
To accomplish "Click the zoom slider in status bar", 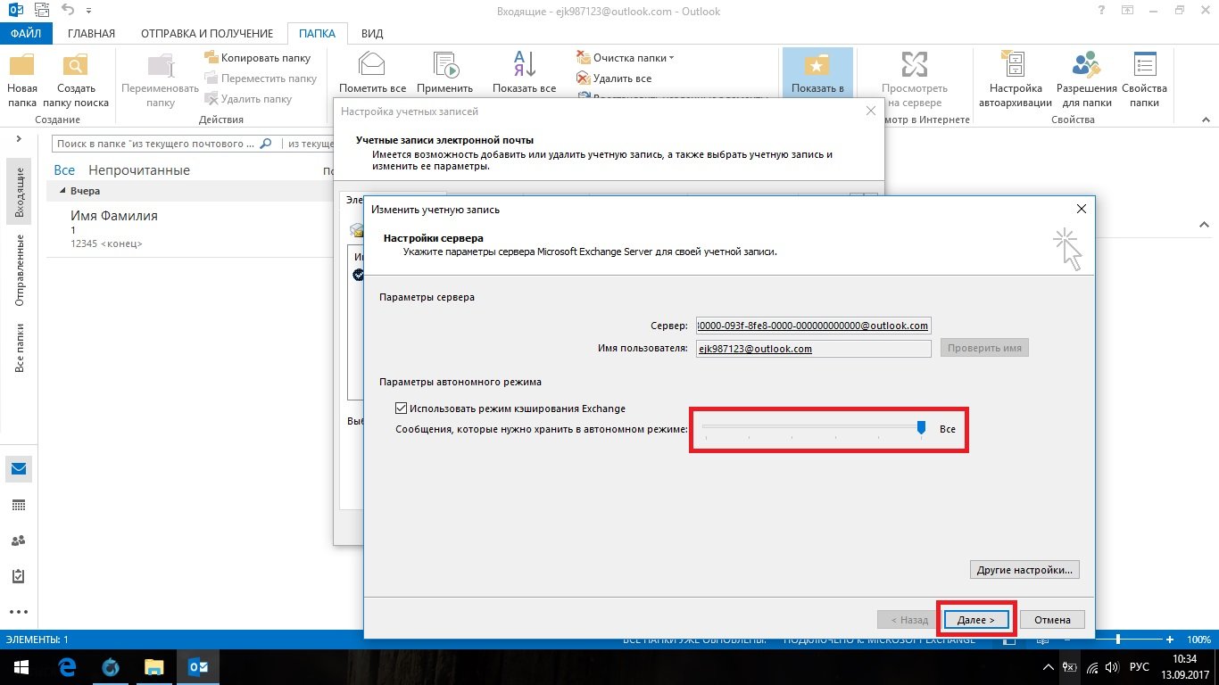I will point(1117,640).
